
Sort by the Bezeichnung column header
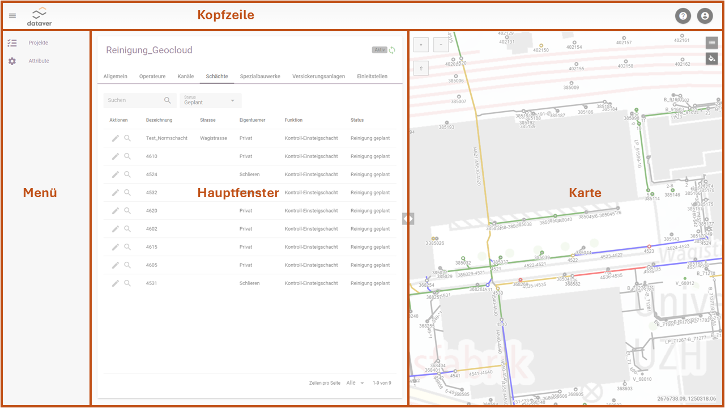159,120
